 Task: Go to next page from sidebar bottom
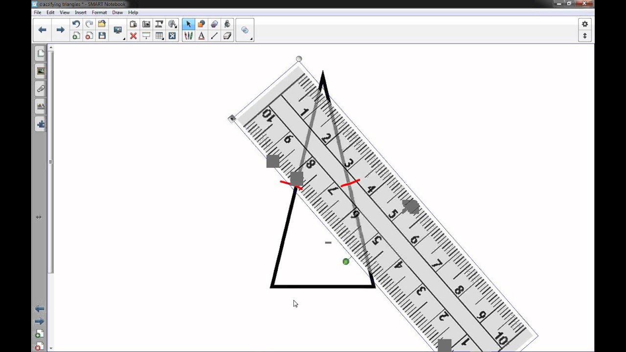pos(40,321)
